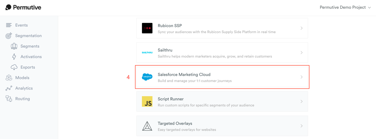Select the Targeted Overlays integration title

tap(175, 123)
